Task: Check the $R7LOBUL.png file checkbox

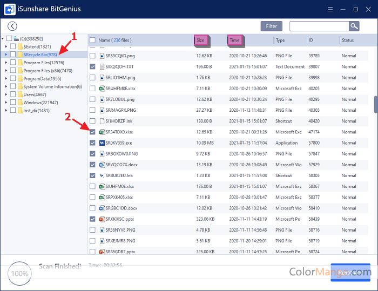Action: click(92, 99)
